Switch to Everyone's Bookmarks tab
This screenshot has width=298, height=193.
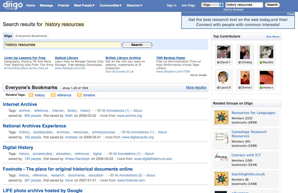[x=31, y=36]
